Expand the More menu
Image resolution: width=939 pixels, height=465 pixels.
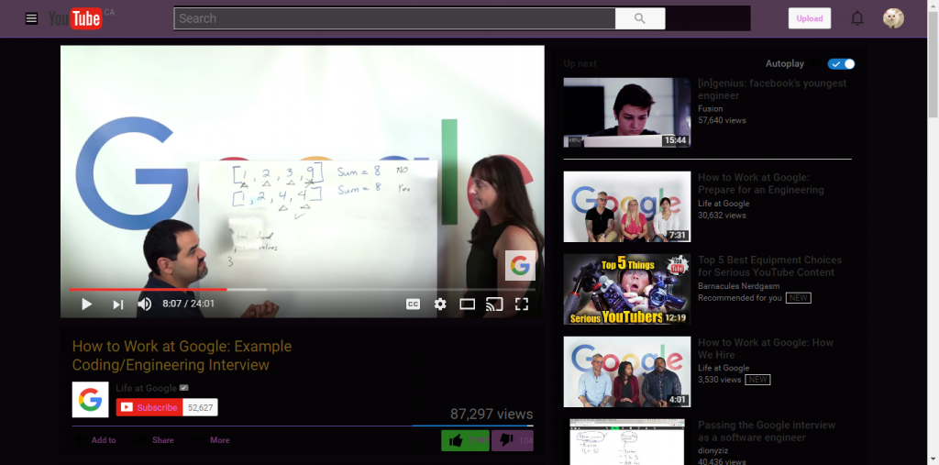pyautogui.click(x=213, y=440)
